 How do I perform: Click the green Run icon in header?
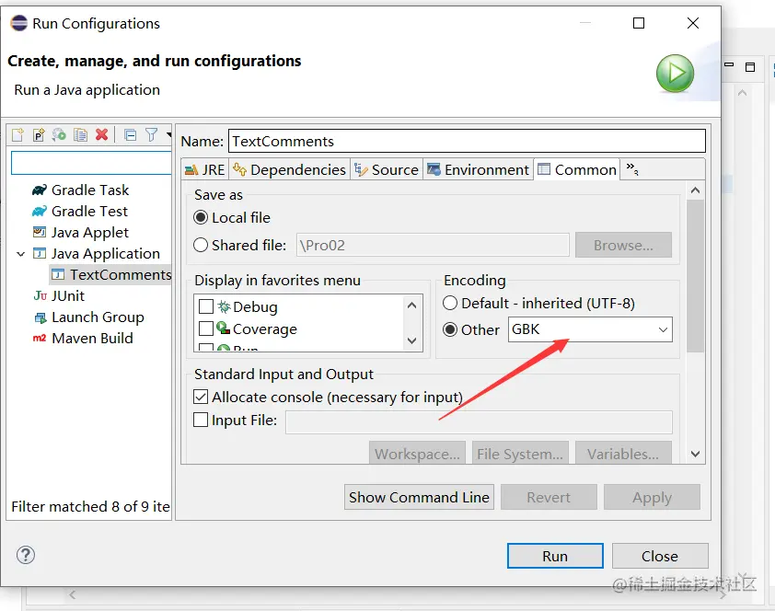[x=675, y=74]
